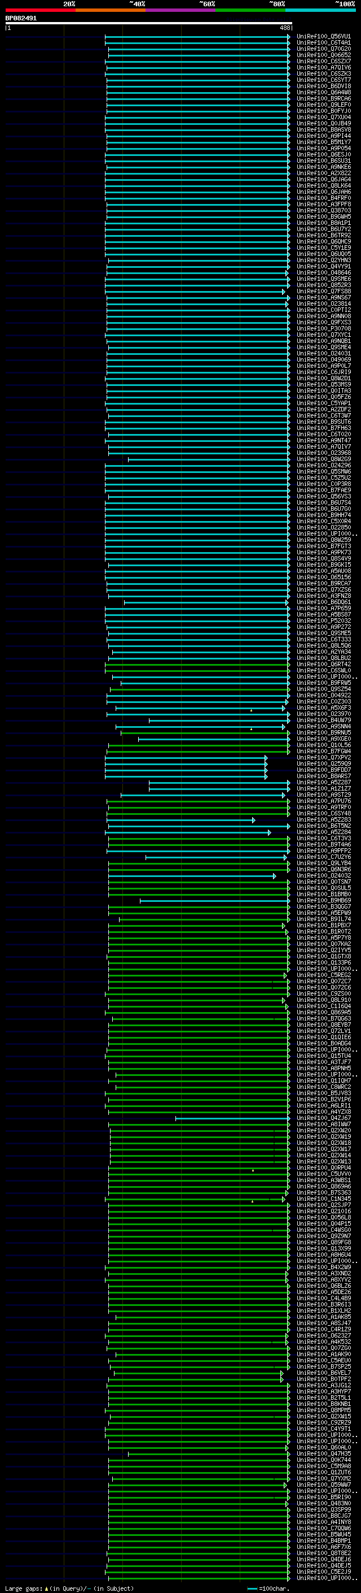Select label UniRef100_Q60AL0
The width and height of the screenshot is (361, 1593).
[323, 1447]
